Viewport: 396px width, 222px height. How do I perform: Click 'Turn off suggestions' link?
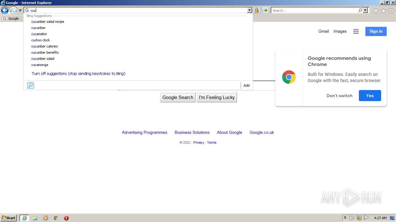tap(78, 74)
